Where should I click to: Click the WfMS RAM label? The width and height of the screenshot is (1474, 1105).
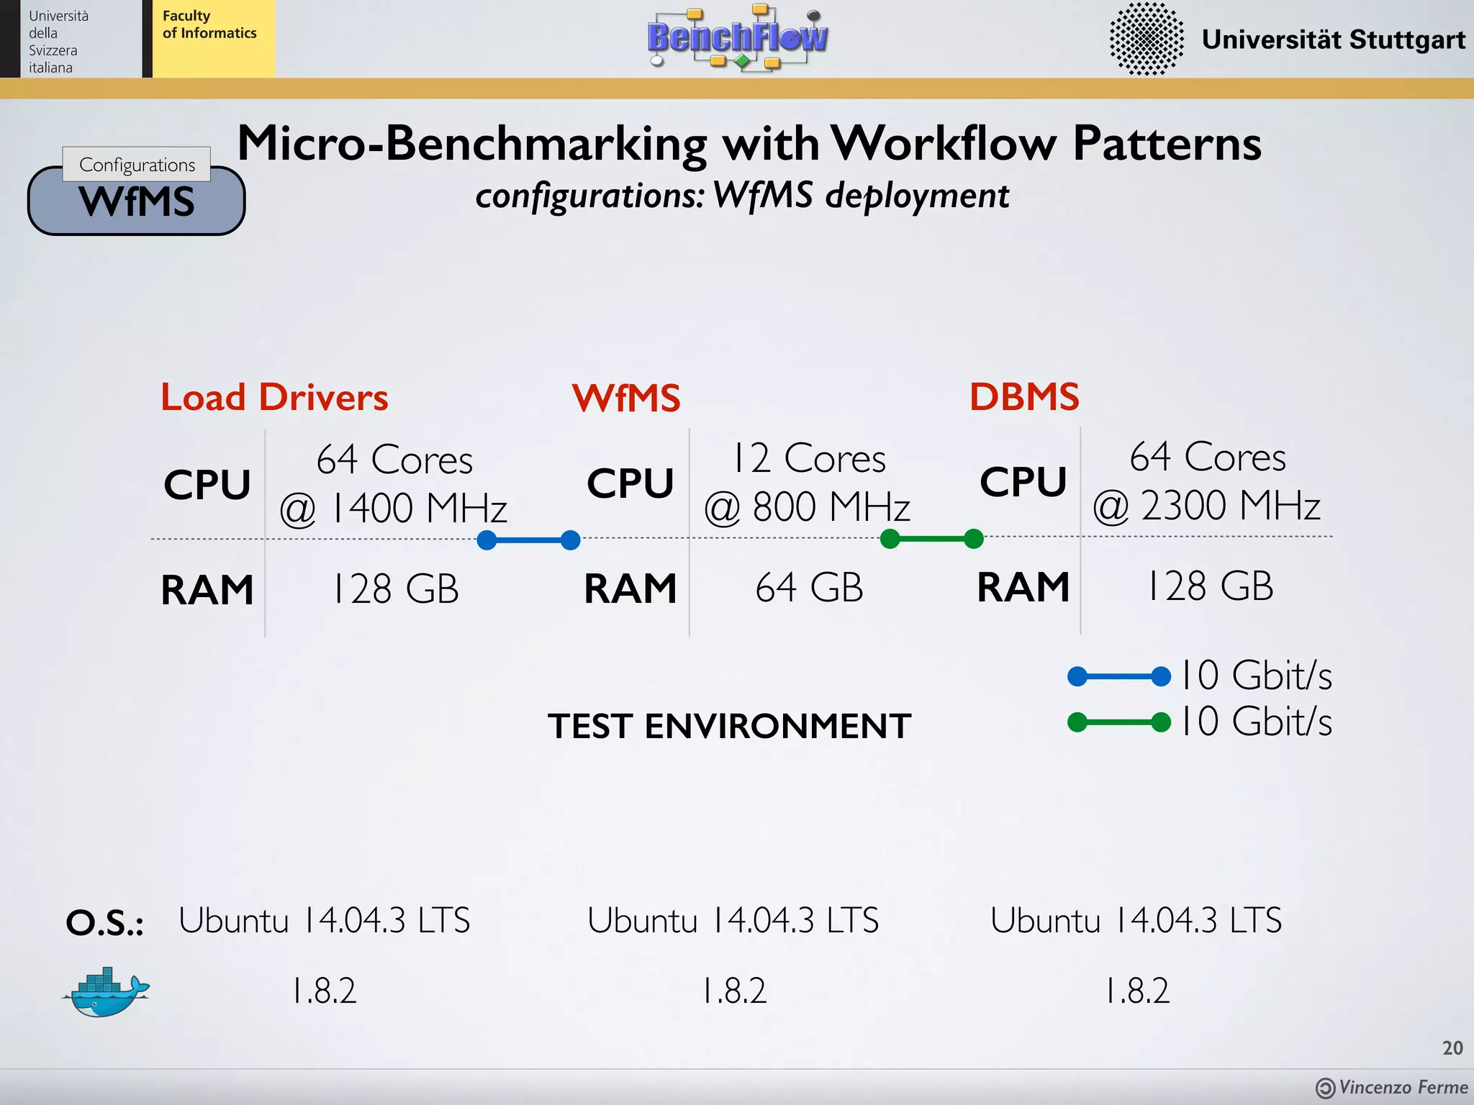point(630,588)
